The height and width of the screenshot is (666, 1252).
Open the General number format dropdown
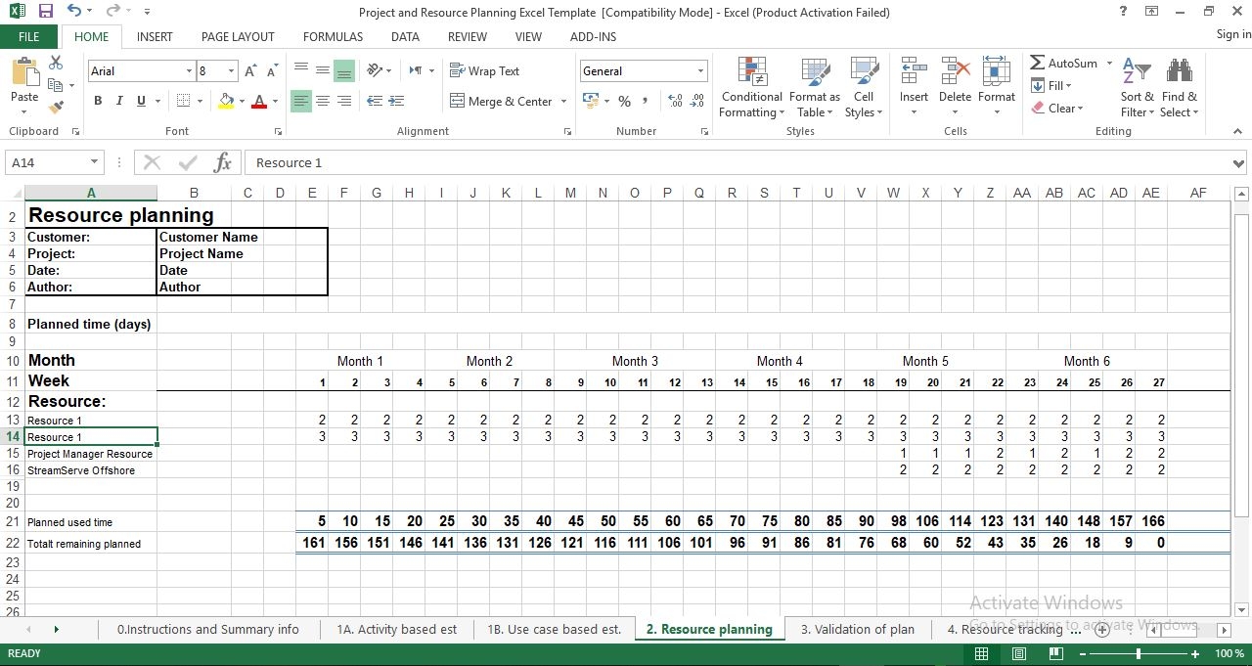click(x=700, y=71)
